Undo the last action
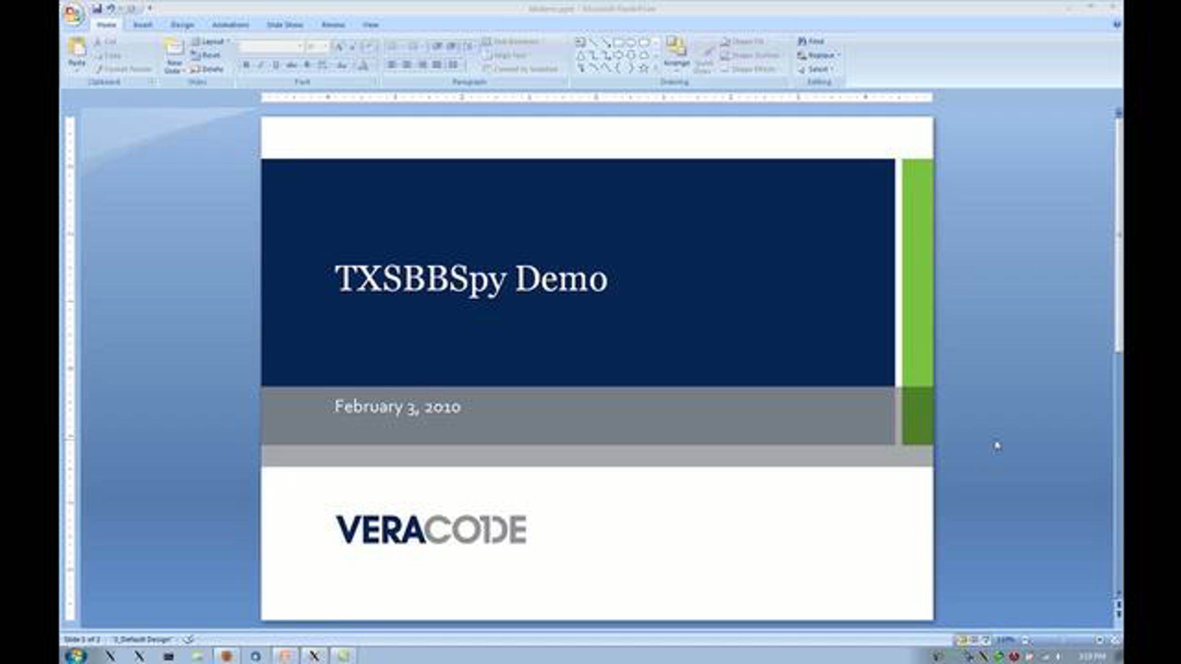 point(111,8)
